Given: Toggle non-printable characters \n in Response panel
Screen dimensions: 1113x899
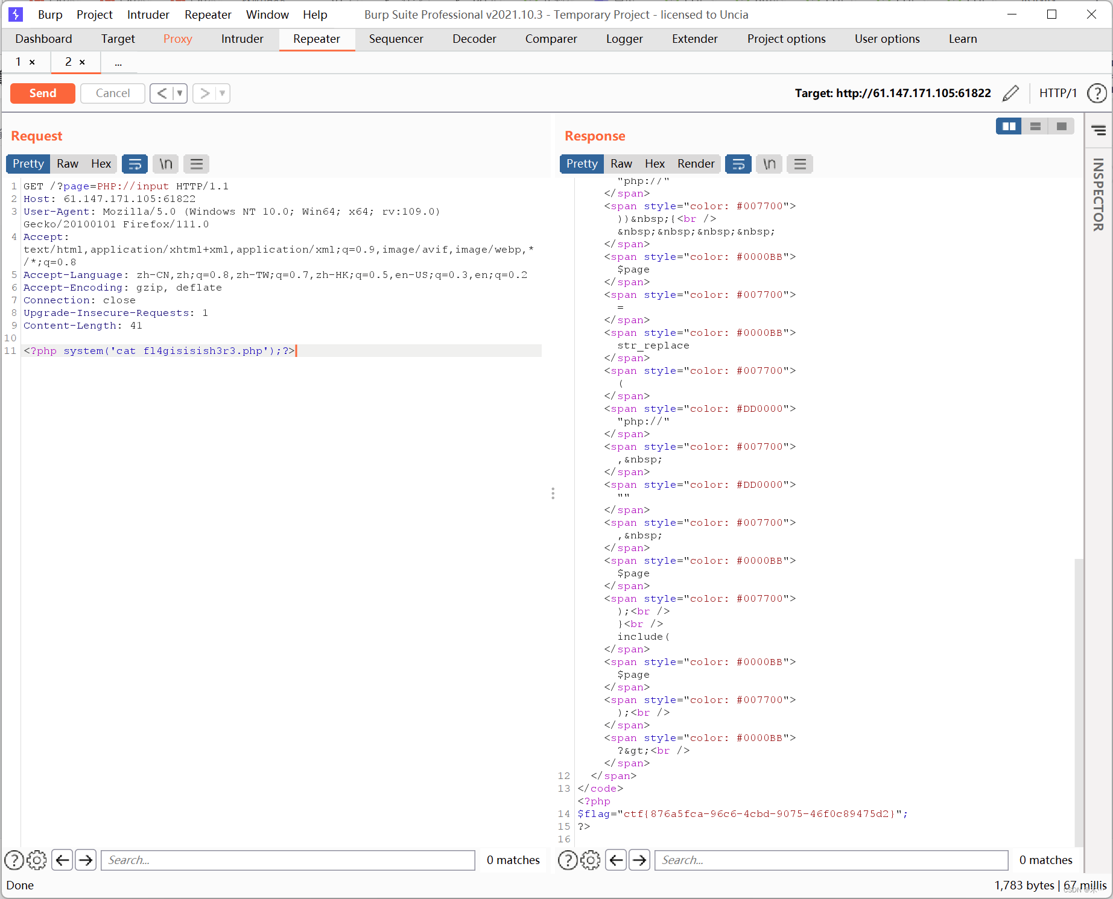Looking at the screenshot, I should [769, 164].
